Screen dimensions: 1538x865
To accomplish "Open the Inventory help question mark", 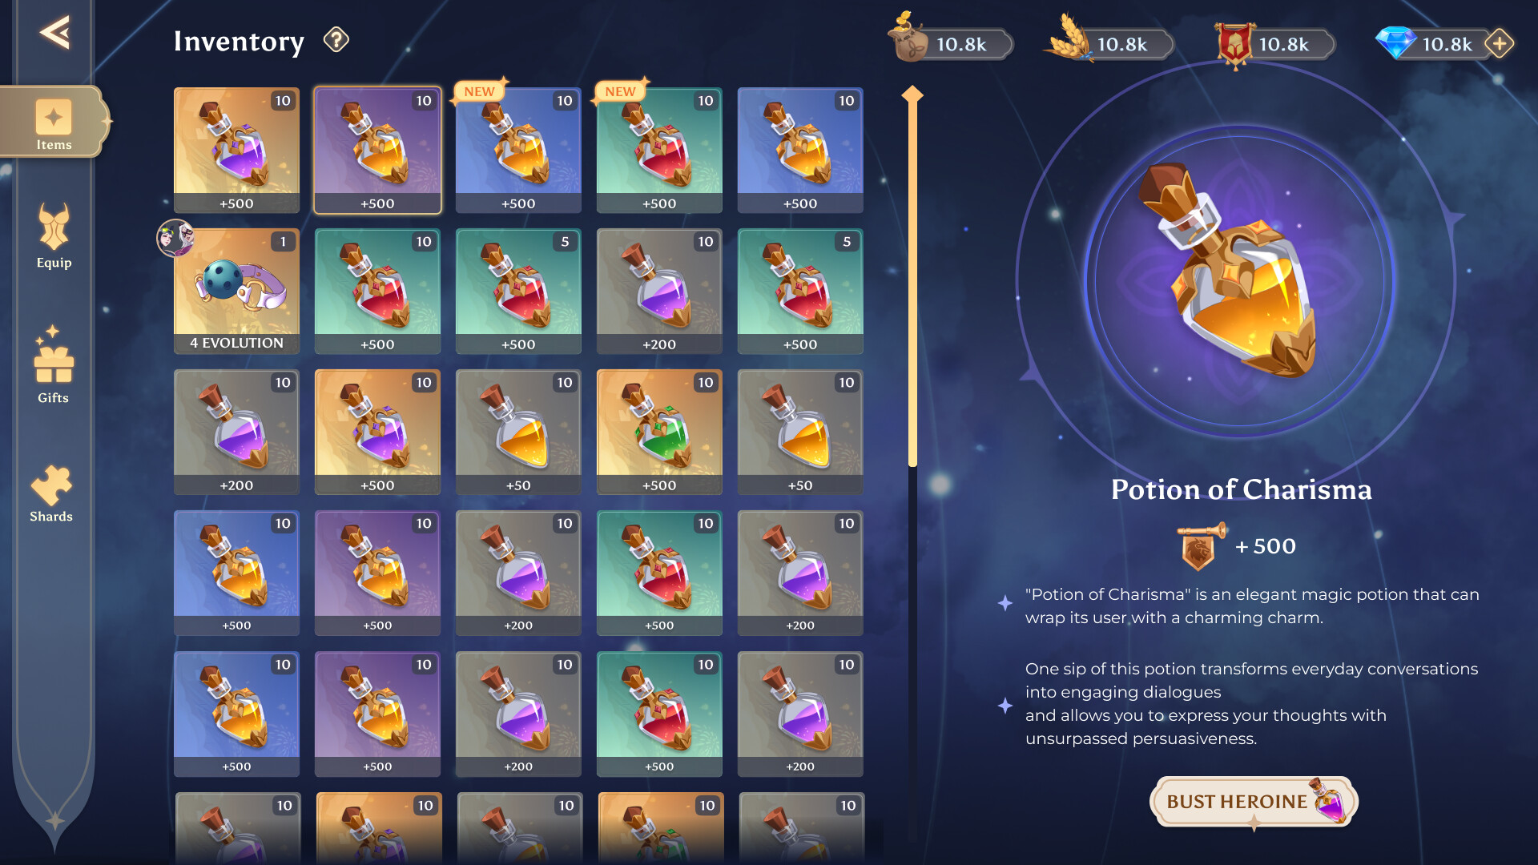I will pos(336,39).
